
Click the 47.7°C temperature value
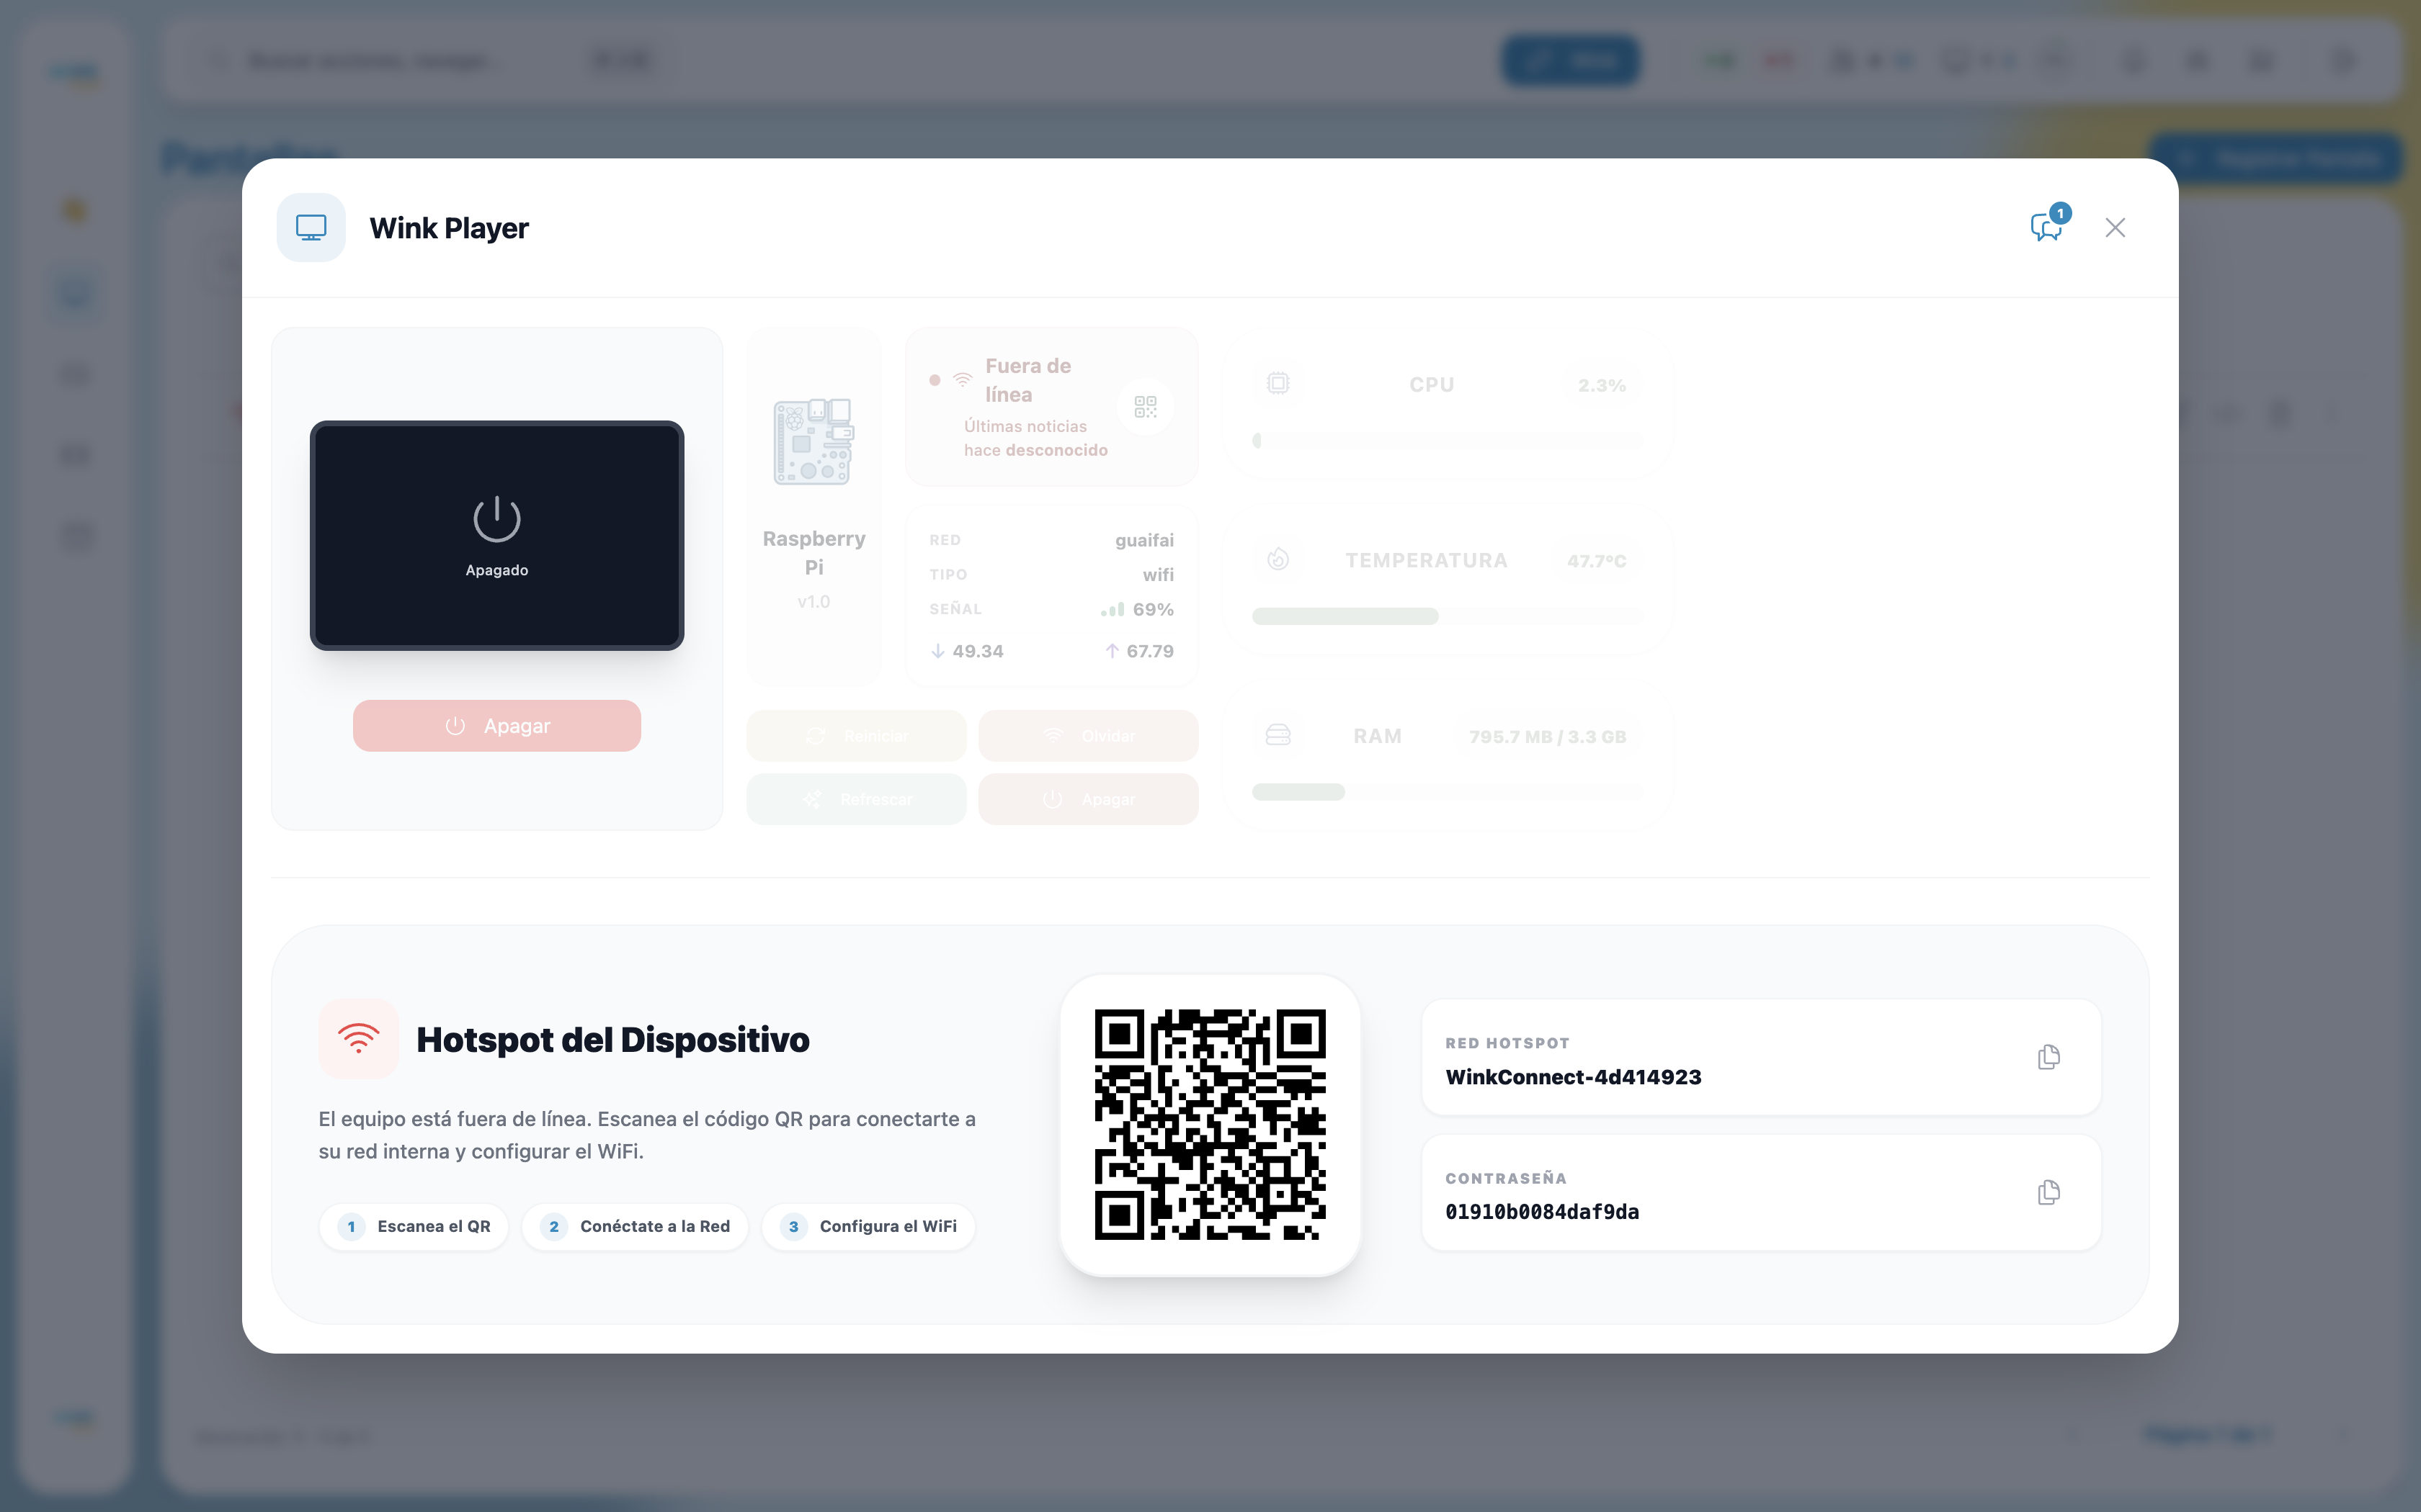(x=1597, y=561)
